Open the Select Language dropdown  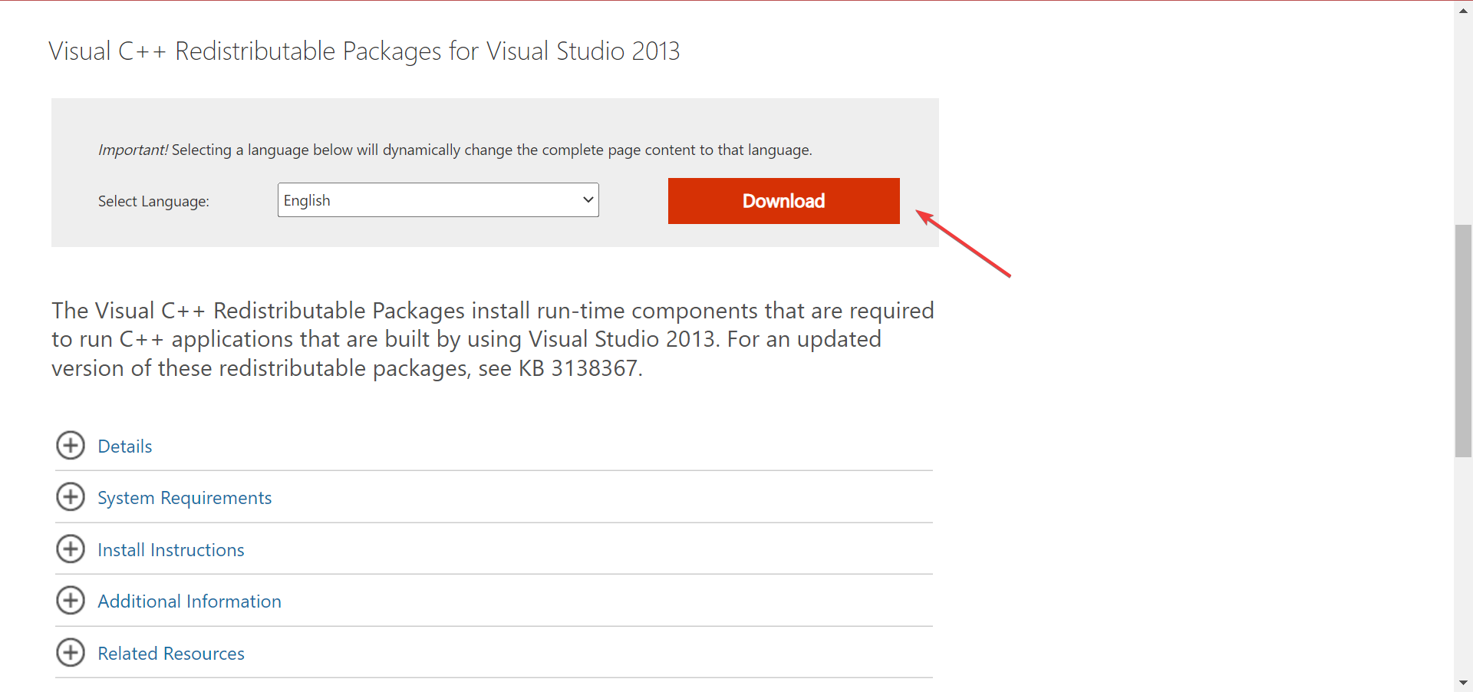[438, 200]
